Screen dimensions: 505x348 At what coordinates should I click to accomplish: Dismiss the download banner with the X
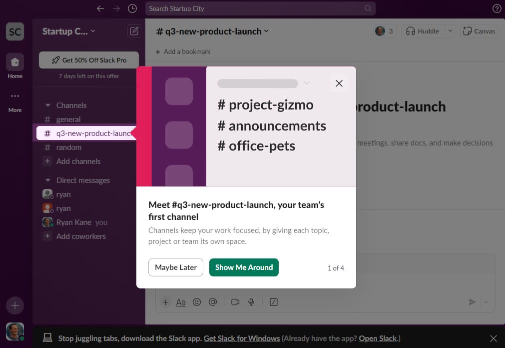[493, 338]
